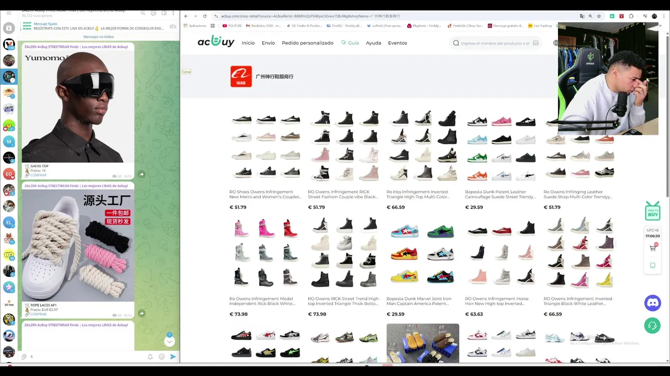The width and height of the screenshot is (670, 376).
Task: Click the 'How to Buy' floating icon
Action: click(652, 211)
